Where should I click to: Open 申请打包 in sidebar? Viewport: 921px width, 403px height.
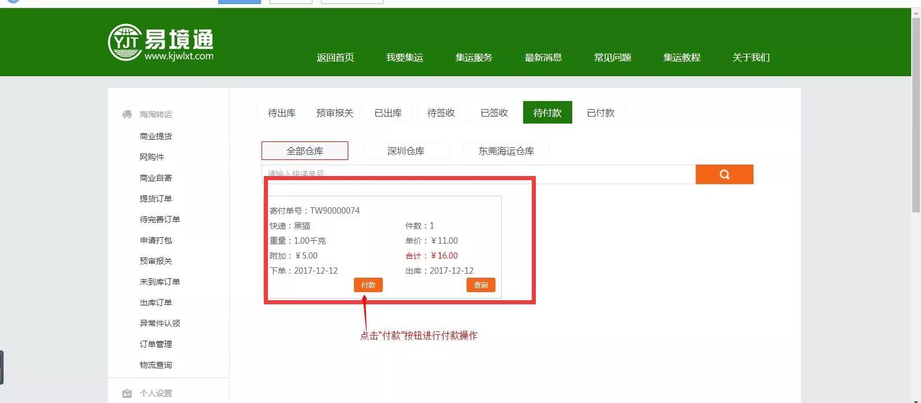156,240
